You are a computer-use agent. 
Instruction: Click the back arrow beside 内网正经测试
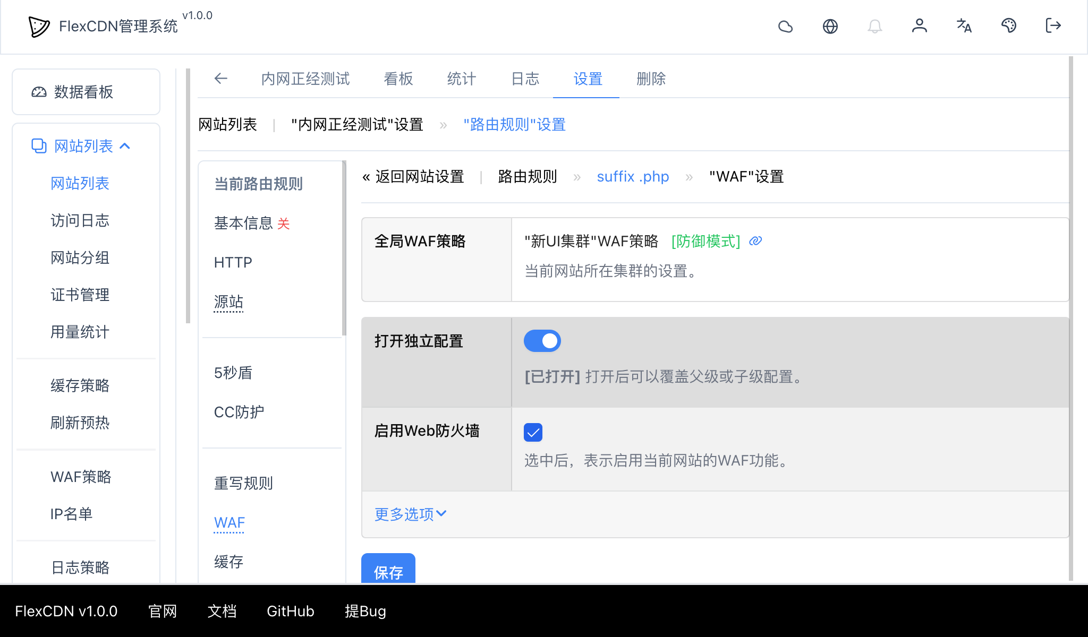click(x=221, y=79)
